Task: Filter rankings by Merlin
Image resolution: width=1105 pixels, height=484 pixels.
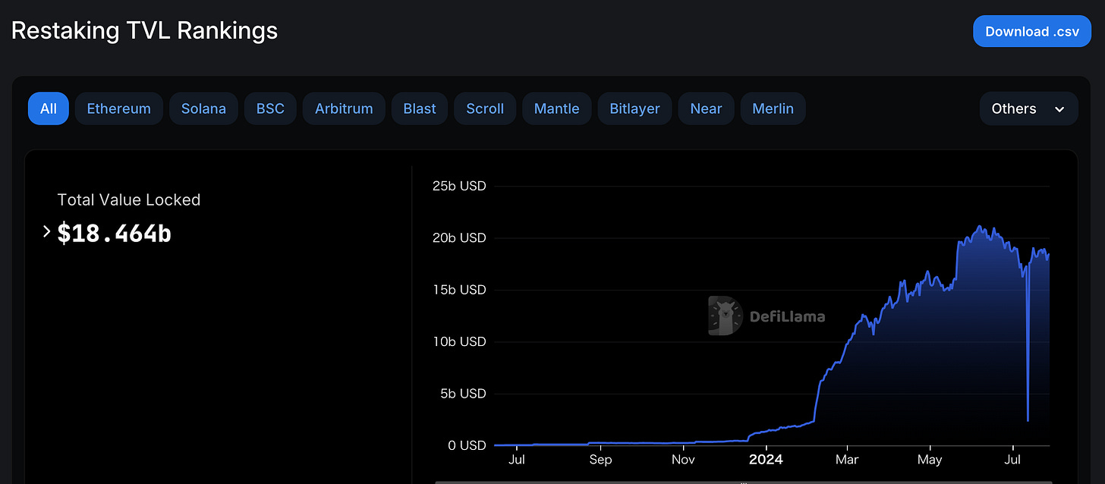Action: (773, 108)
